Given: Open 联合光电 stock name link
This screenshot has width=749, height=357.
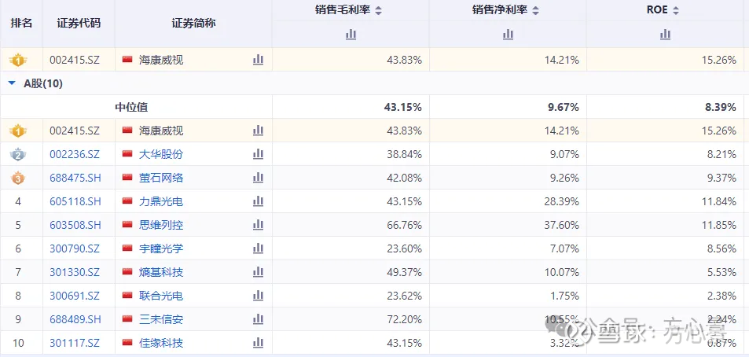Looking at the screenshot, I should 161,296.
